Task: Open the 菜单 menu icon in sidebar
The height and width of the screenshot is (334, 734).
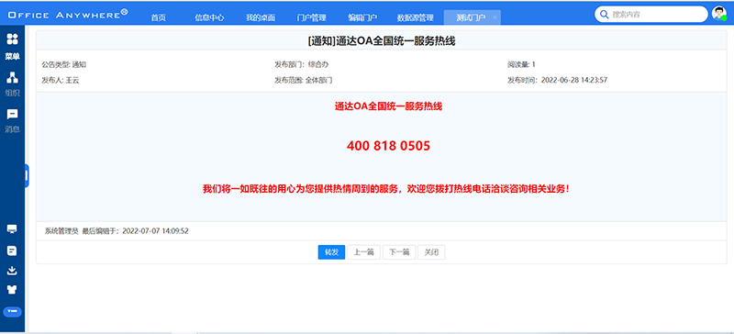Action: click(x=12, y=47)
